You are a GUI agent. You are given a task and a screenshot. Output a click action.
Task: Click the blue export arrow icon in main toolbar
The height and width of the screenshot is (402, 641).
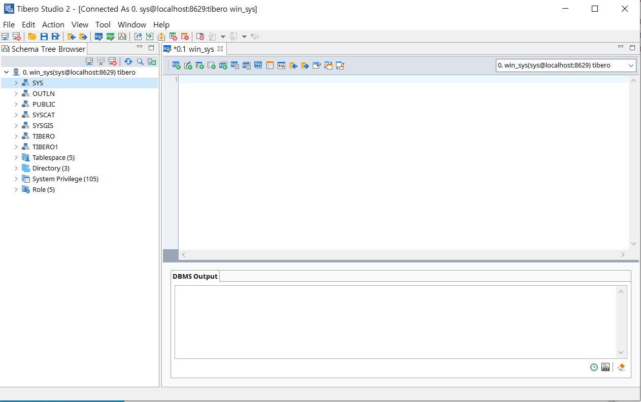point(138,37)
